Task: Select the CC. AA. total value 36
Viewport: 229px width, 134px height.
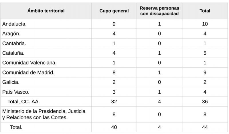Action: click(205, 102)
